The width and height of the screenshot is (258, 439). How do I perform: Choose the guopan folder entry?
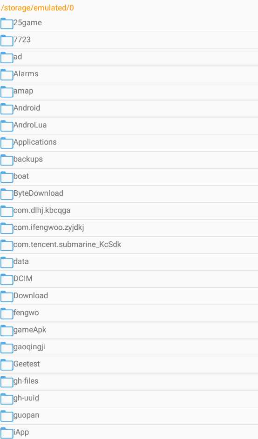[x=129, y=416]
